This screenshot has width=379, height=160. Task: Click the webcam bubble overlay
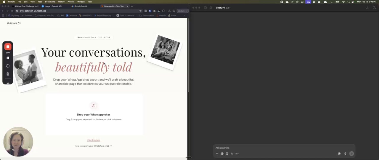18,142
